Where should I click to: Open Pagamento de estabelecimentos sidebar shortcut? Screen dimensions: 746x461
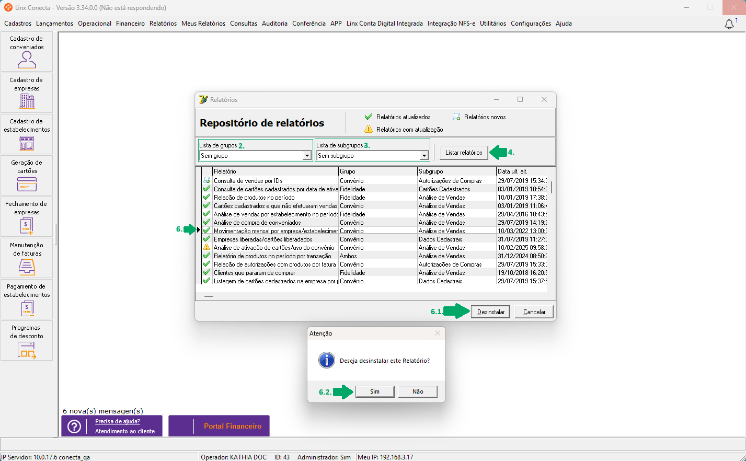[x=27, y=299]
